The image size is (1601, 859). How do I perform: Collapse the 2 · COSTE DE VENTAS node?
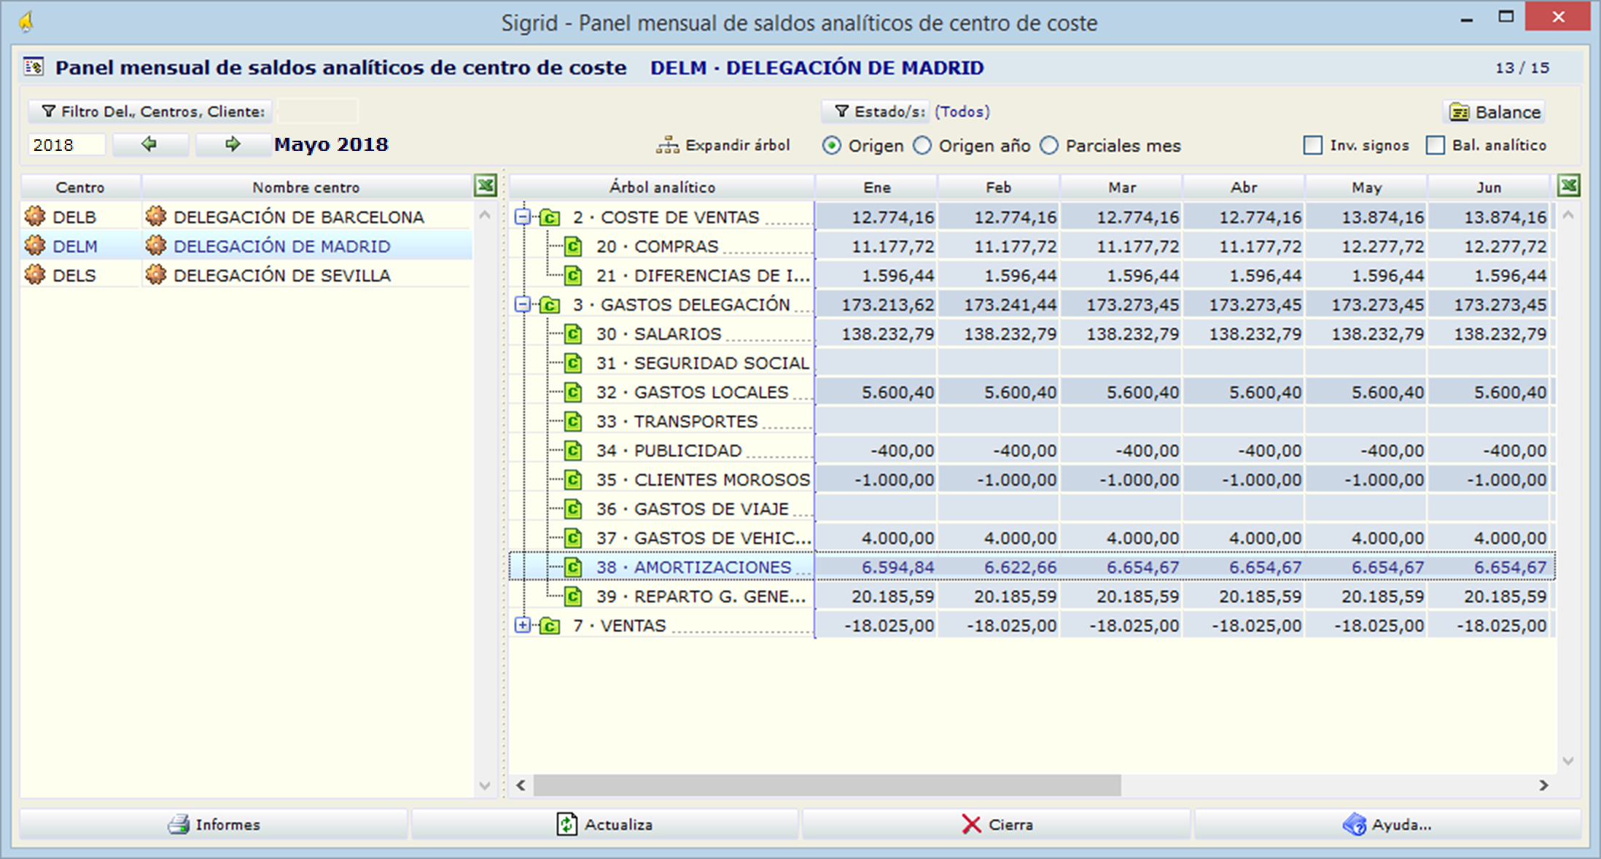tap(523, 217)
